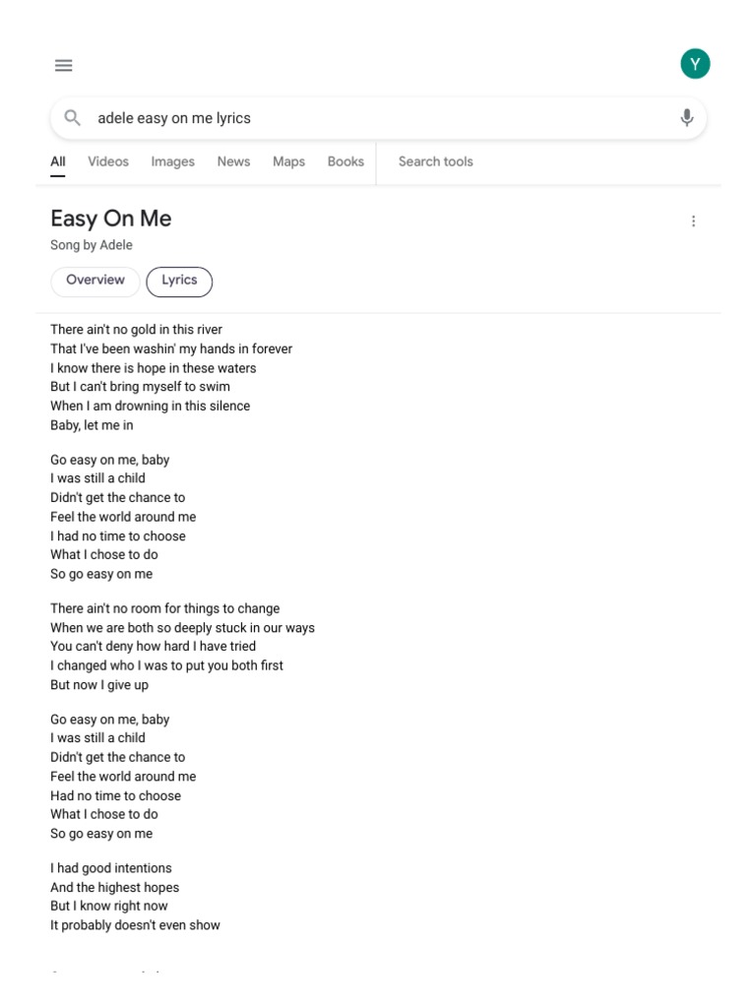Select the Overview chip
756x1008 pixels.
point(95,281)
